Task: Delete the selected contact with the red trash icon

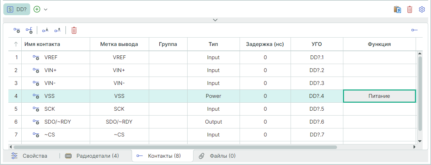Action: tap(74, 30)
